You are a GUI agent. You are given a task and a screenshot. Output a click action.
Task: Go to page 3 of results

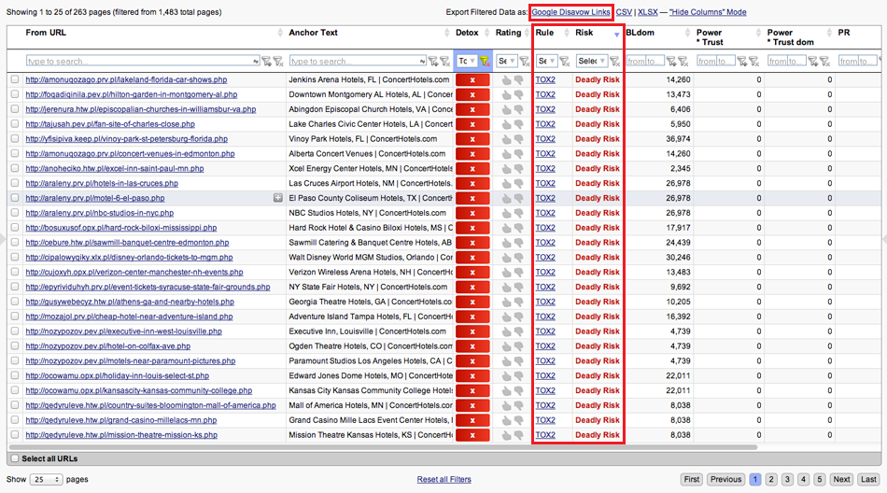[787, 479]
